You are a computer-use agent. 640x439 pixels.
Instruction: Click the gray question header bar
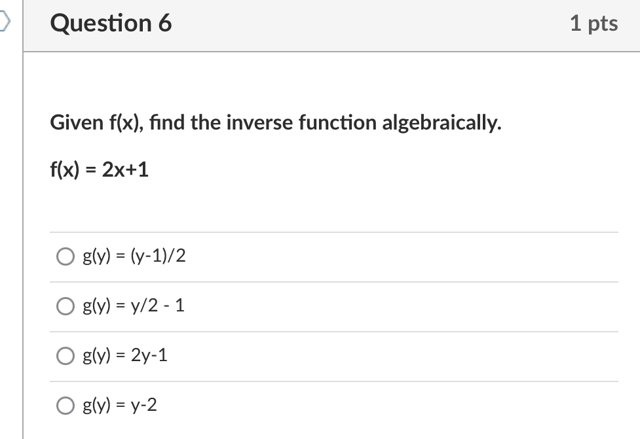pyautogui.click(x=328, y=26)
